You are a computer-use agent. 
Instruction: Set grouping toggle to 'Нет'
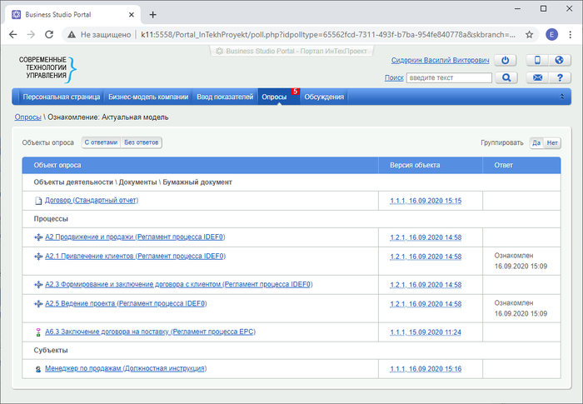point(552,142)
